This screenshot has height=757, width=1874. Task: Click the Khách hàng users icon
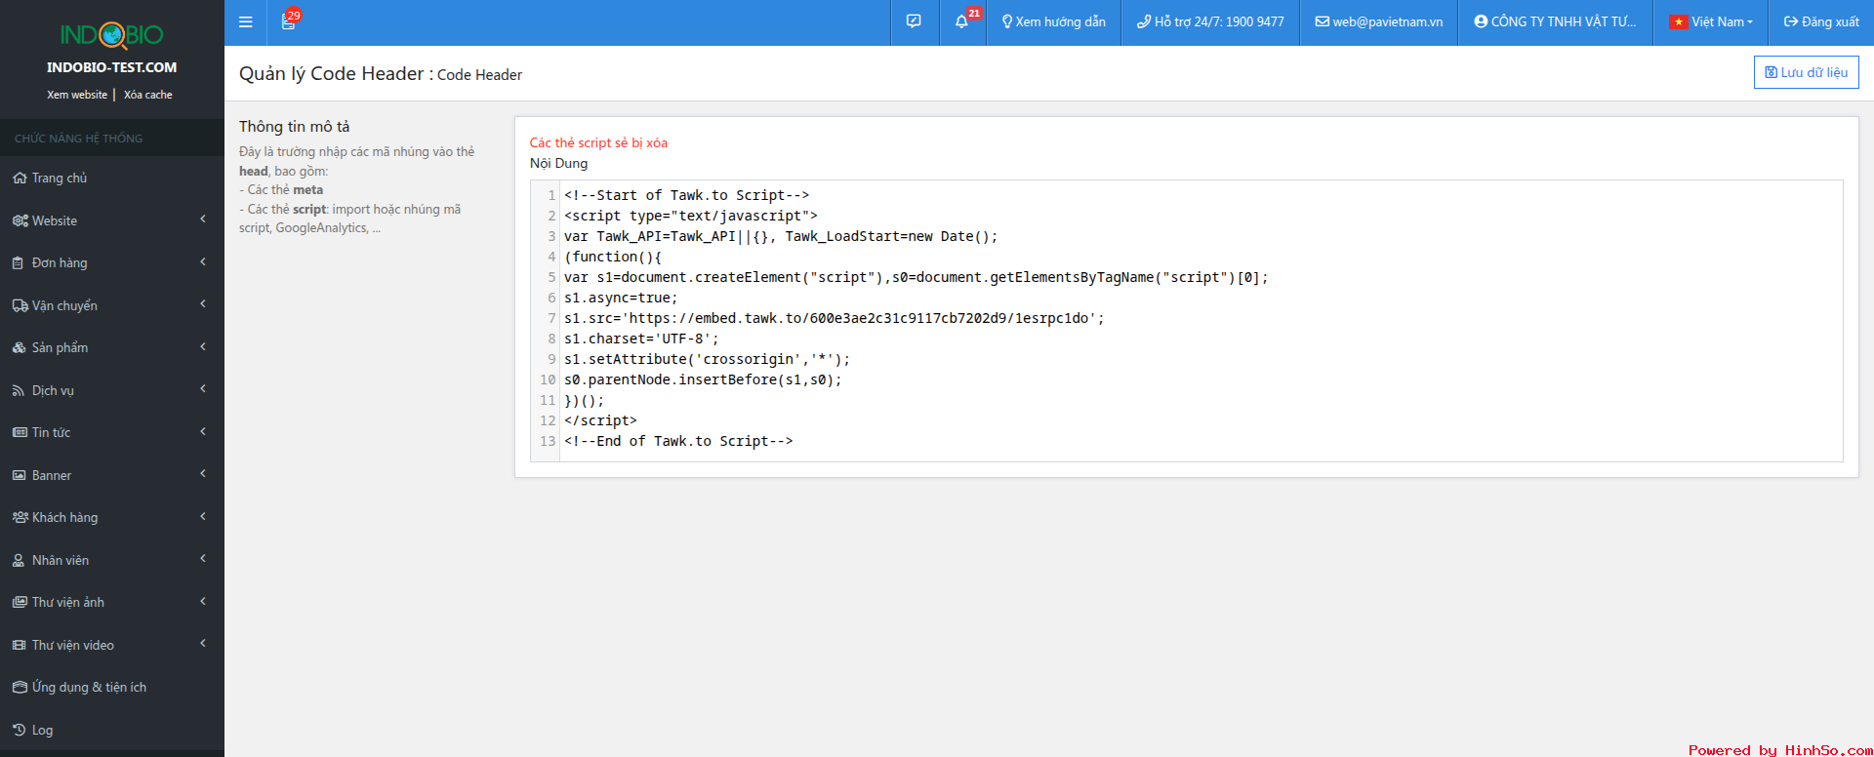pyautogui.click(x=20, y=518)
